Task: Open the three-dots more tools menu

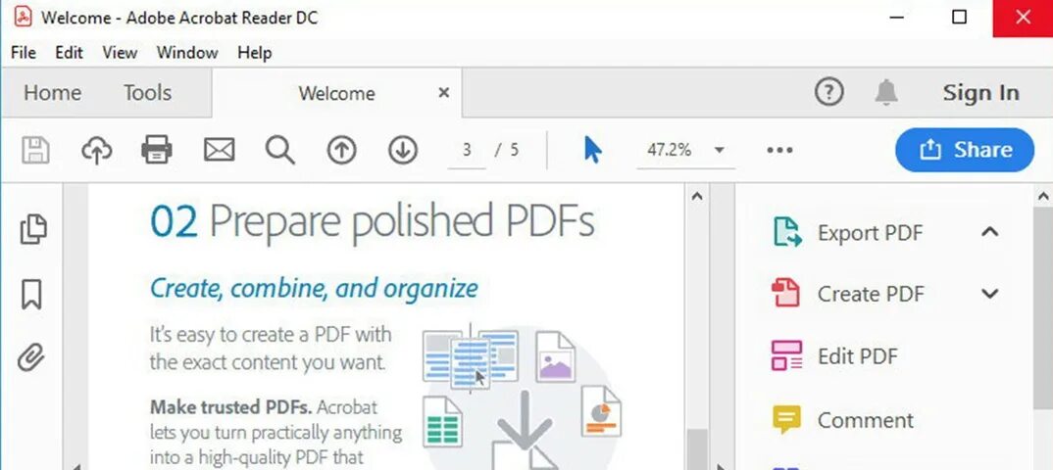Action: point(779,150)
